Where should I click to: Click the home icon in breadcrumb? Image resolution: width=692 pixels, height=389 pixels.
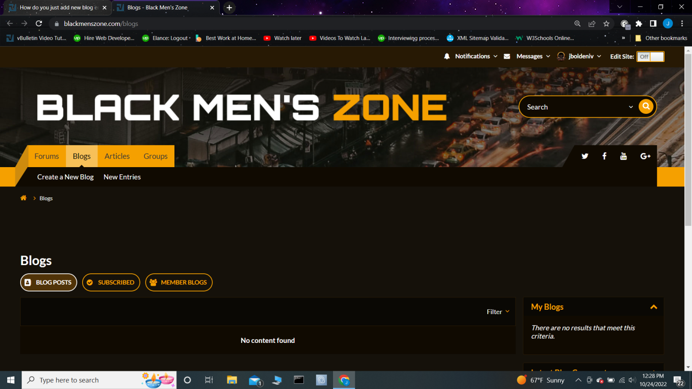tap(23, 198)
